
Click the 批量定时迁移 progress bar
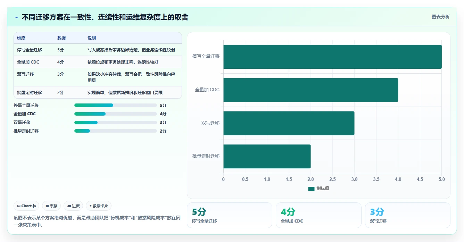click(116, 131)
